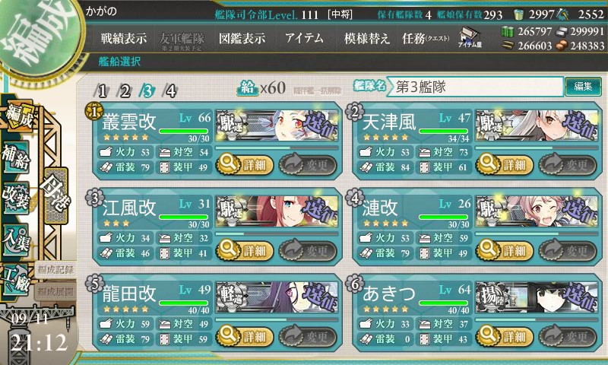The image size is (608, 365).
Task: Open 任務 (クエスト) quest menu
Action: click(x=426, y=38)
